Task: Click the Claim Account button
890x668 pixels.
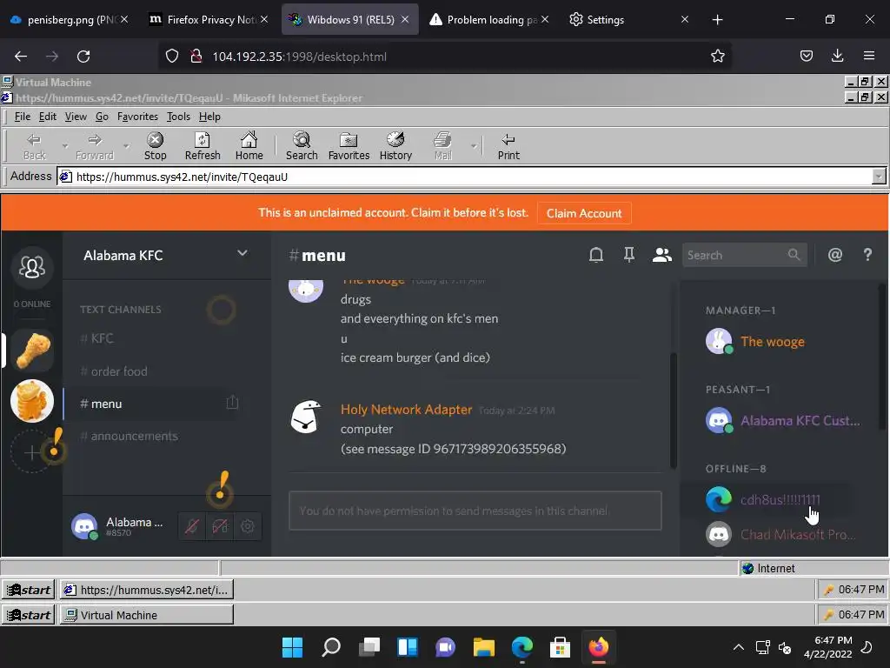Action: pyautogui.click(x=584, y=213)
